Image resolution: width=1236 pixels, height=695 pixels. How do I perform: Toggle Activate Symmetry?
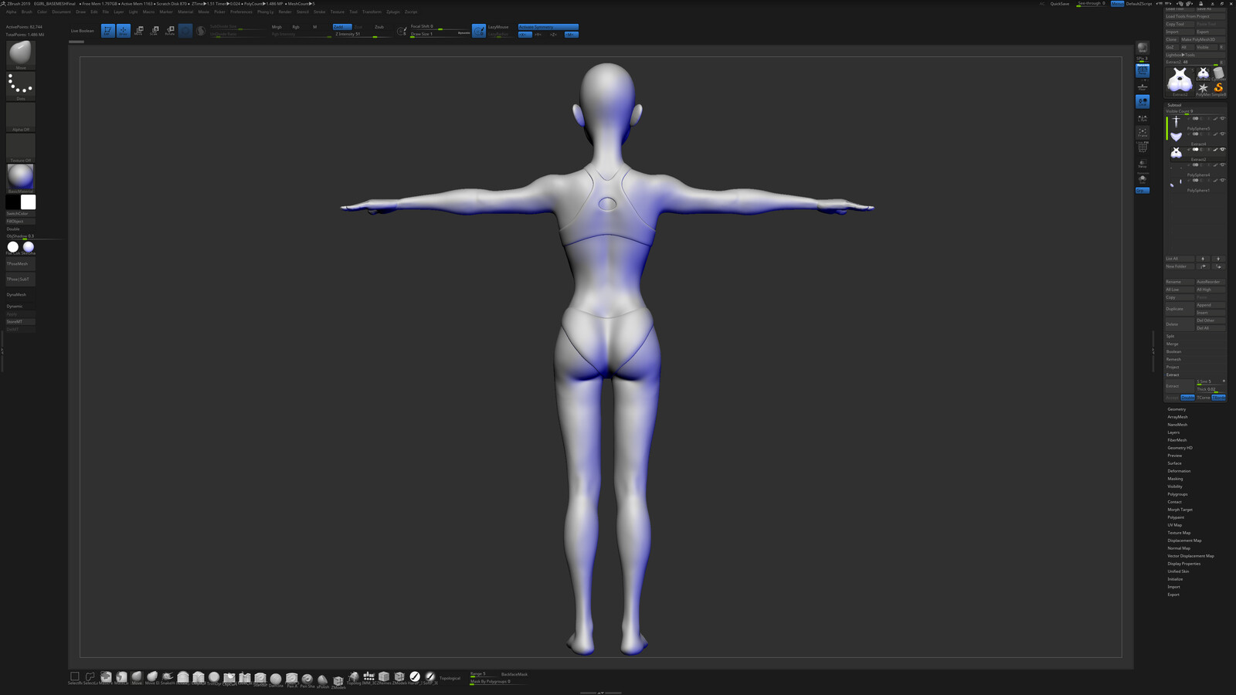(548, 27)
